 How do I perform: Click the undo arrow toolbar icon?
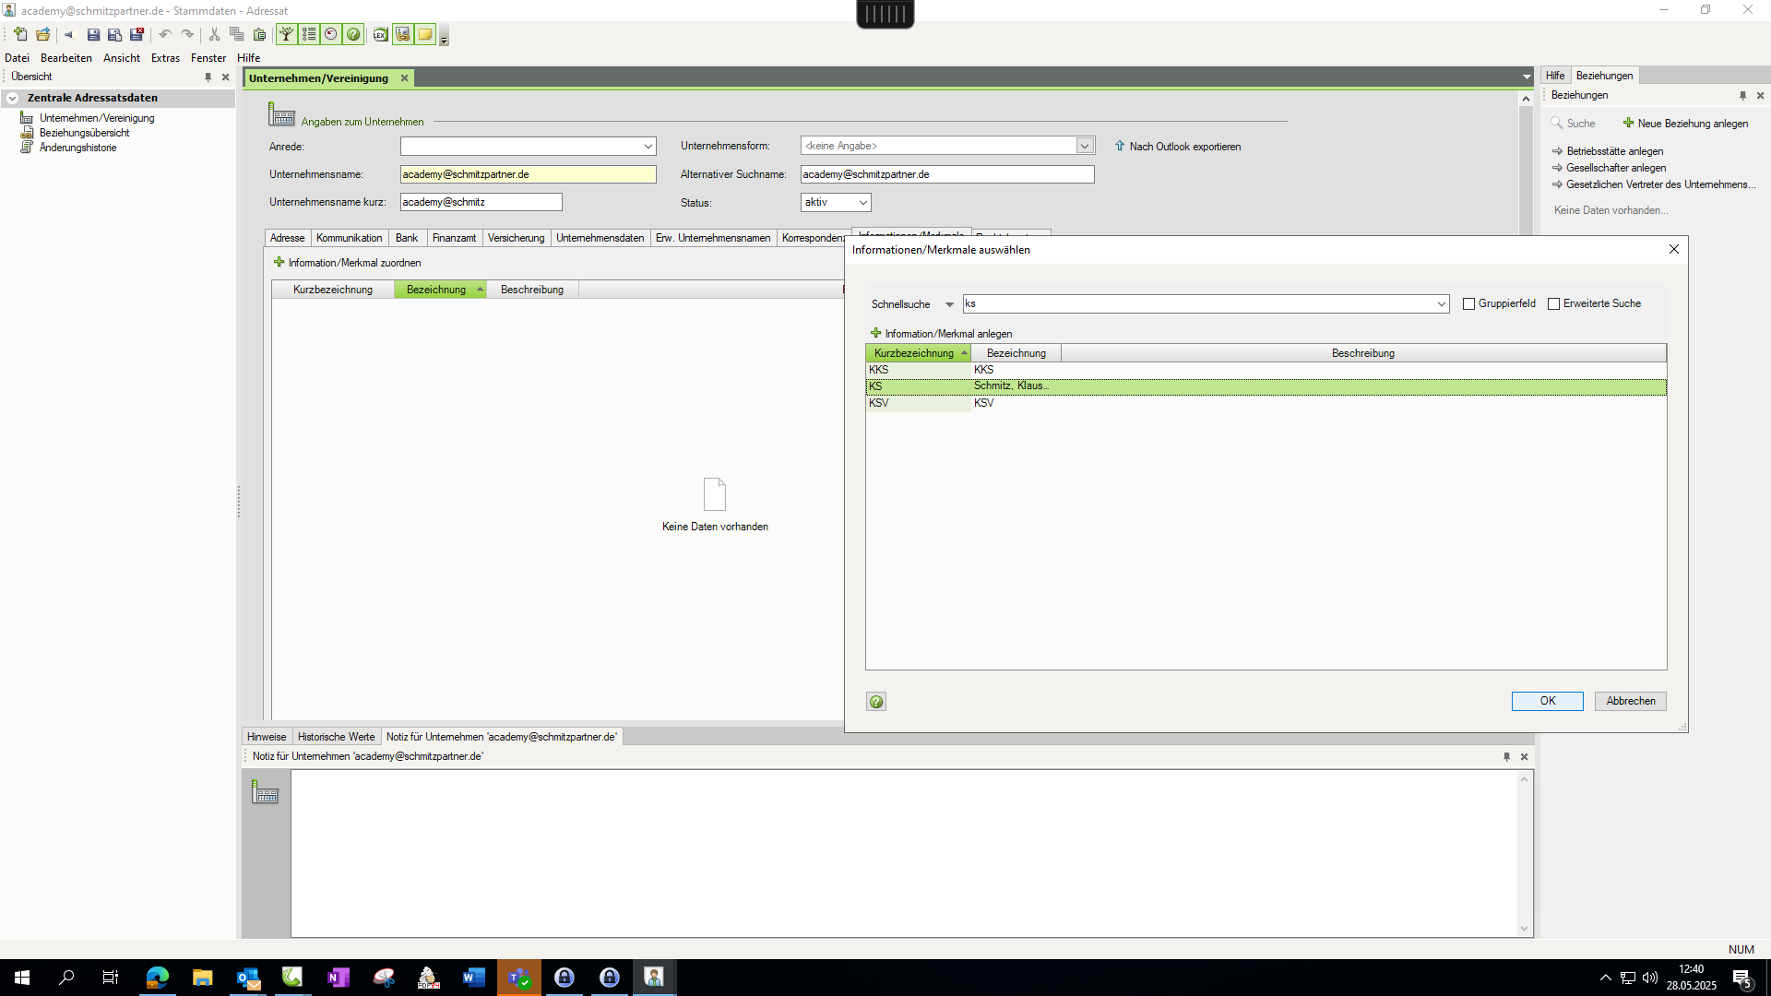coord(165,35)
